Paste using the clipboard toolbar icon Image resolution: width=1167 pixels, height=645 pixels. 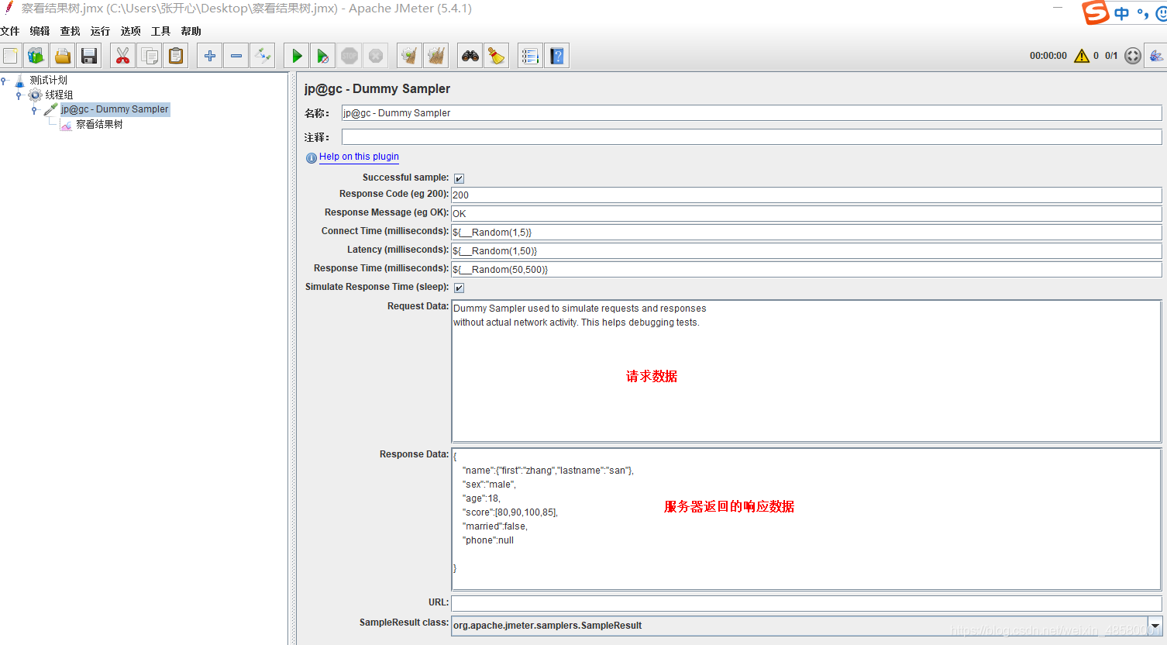177,56
